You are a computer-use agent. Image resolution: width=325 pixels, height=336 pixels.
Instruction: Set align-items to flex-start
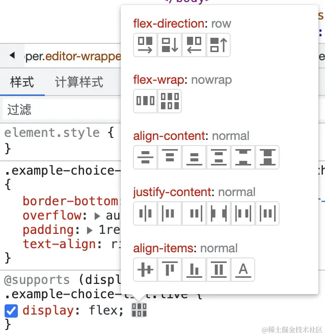coord(170,270)
